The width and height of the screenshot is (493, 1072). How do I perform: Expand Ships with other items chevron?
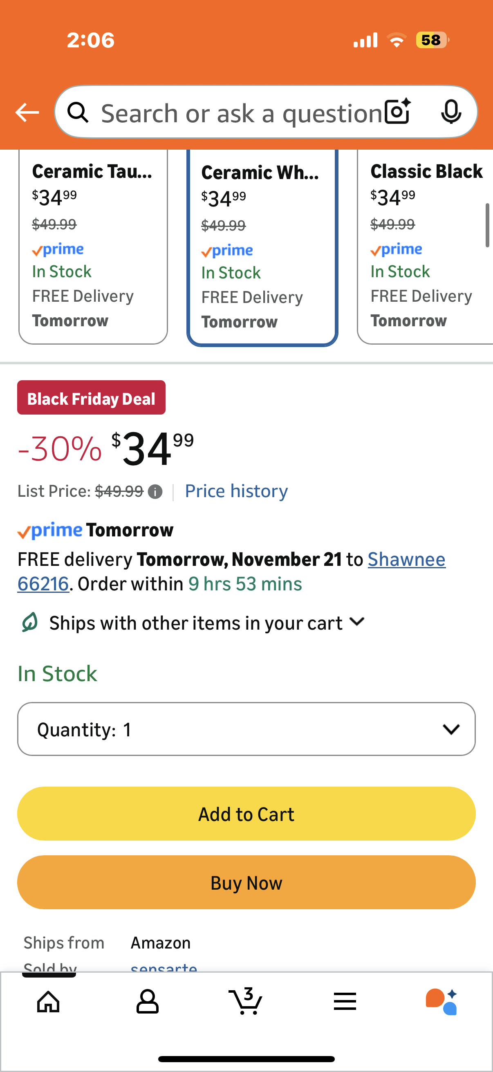(x=357, y=622)
